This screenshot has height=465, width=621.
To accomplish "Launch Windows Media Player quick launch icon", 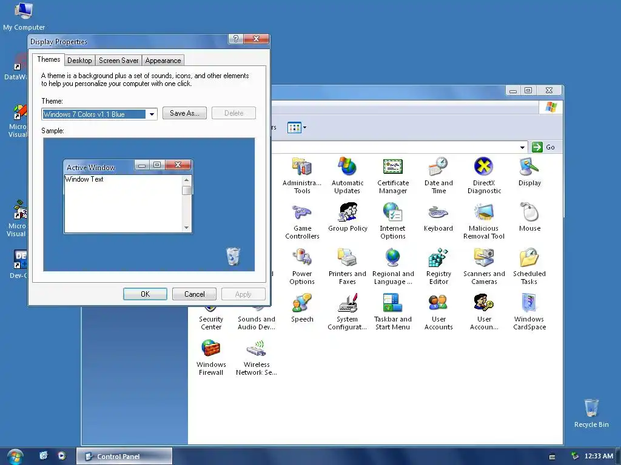I will [62, 456].
